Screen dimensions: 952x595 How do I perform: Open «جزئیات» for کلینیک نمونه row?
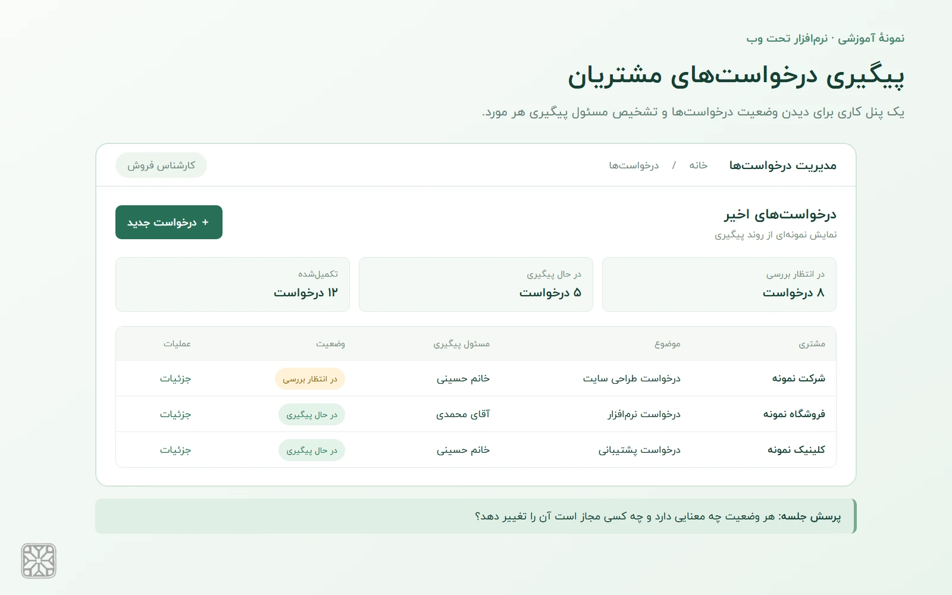click(176, 450)
